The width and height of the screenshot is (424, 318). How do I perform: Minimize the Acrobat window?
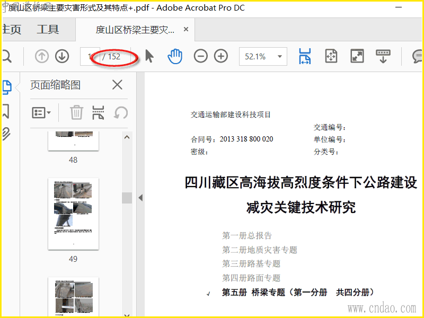pyautogui.click(x=399, y=7)
